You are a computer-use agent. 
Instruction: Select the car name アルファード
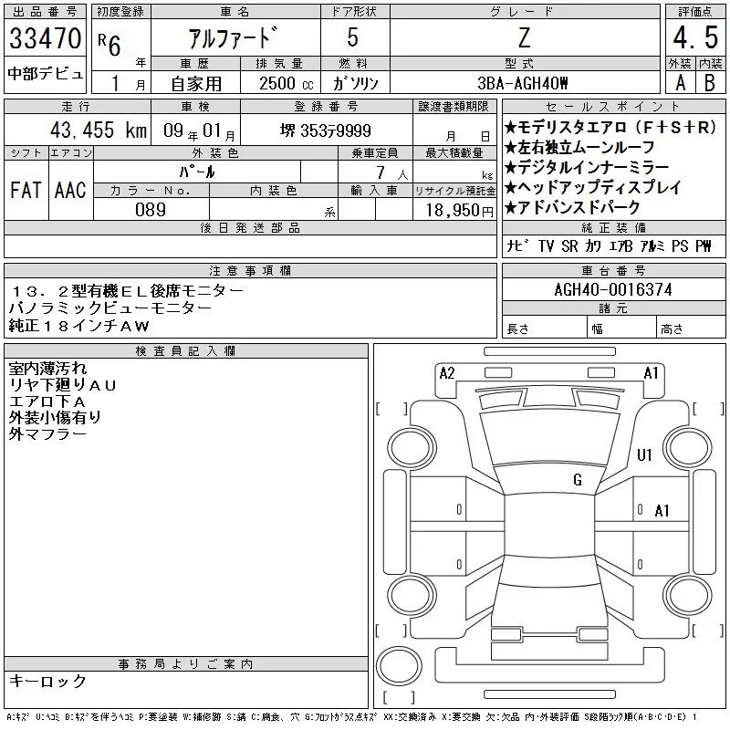click(x=234, y=37)
